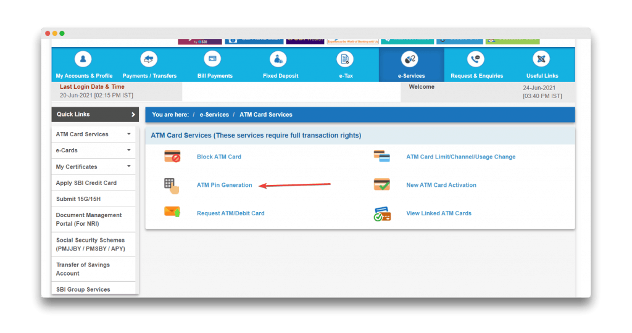Click the Welcome text
Image resolution: width=632 pixels, height=333 pixels.
click(x=422, y=86)
